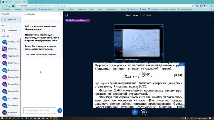Open the phim bookmark folder
The image size is (214, 120).
coord(90,9)
